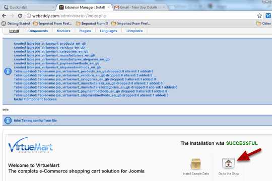The width and height of the screenshot is (272, 181).
Task: Open the Modules submenu item
Action: pyautogui.click(x=63, y=31)
